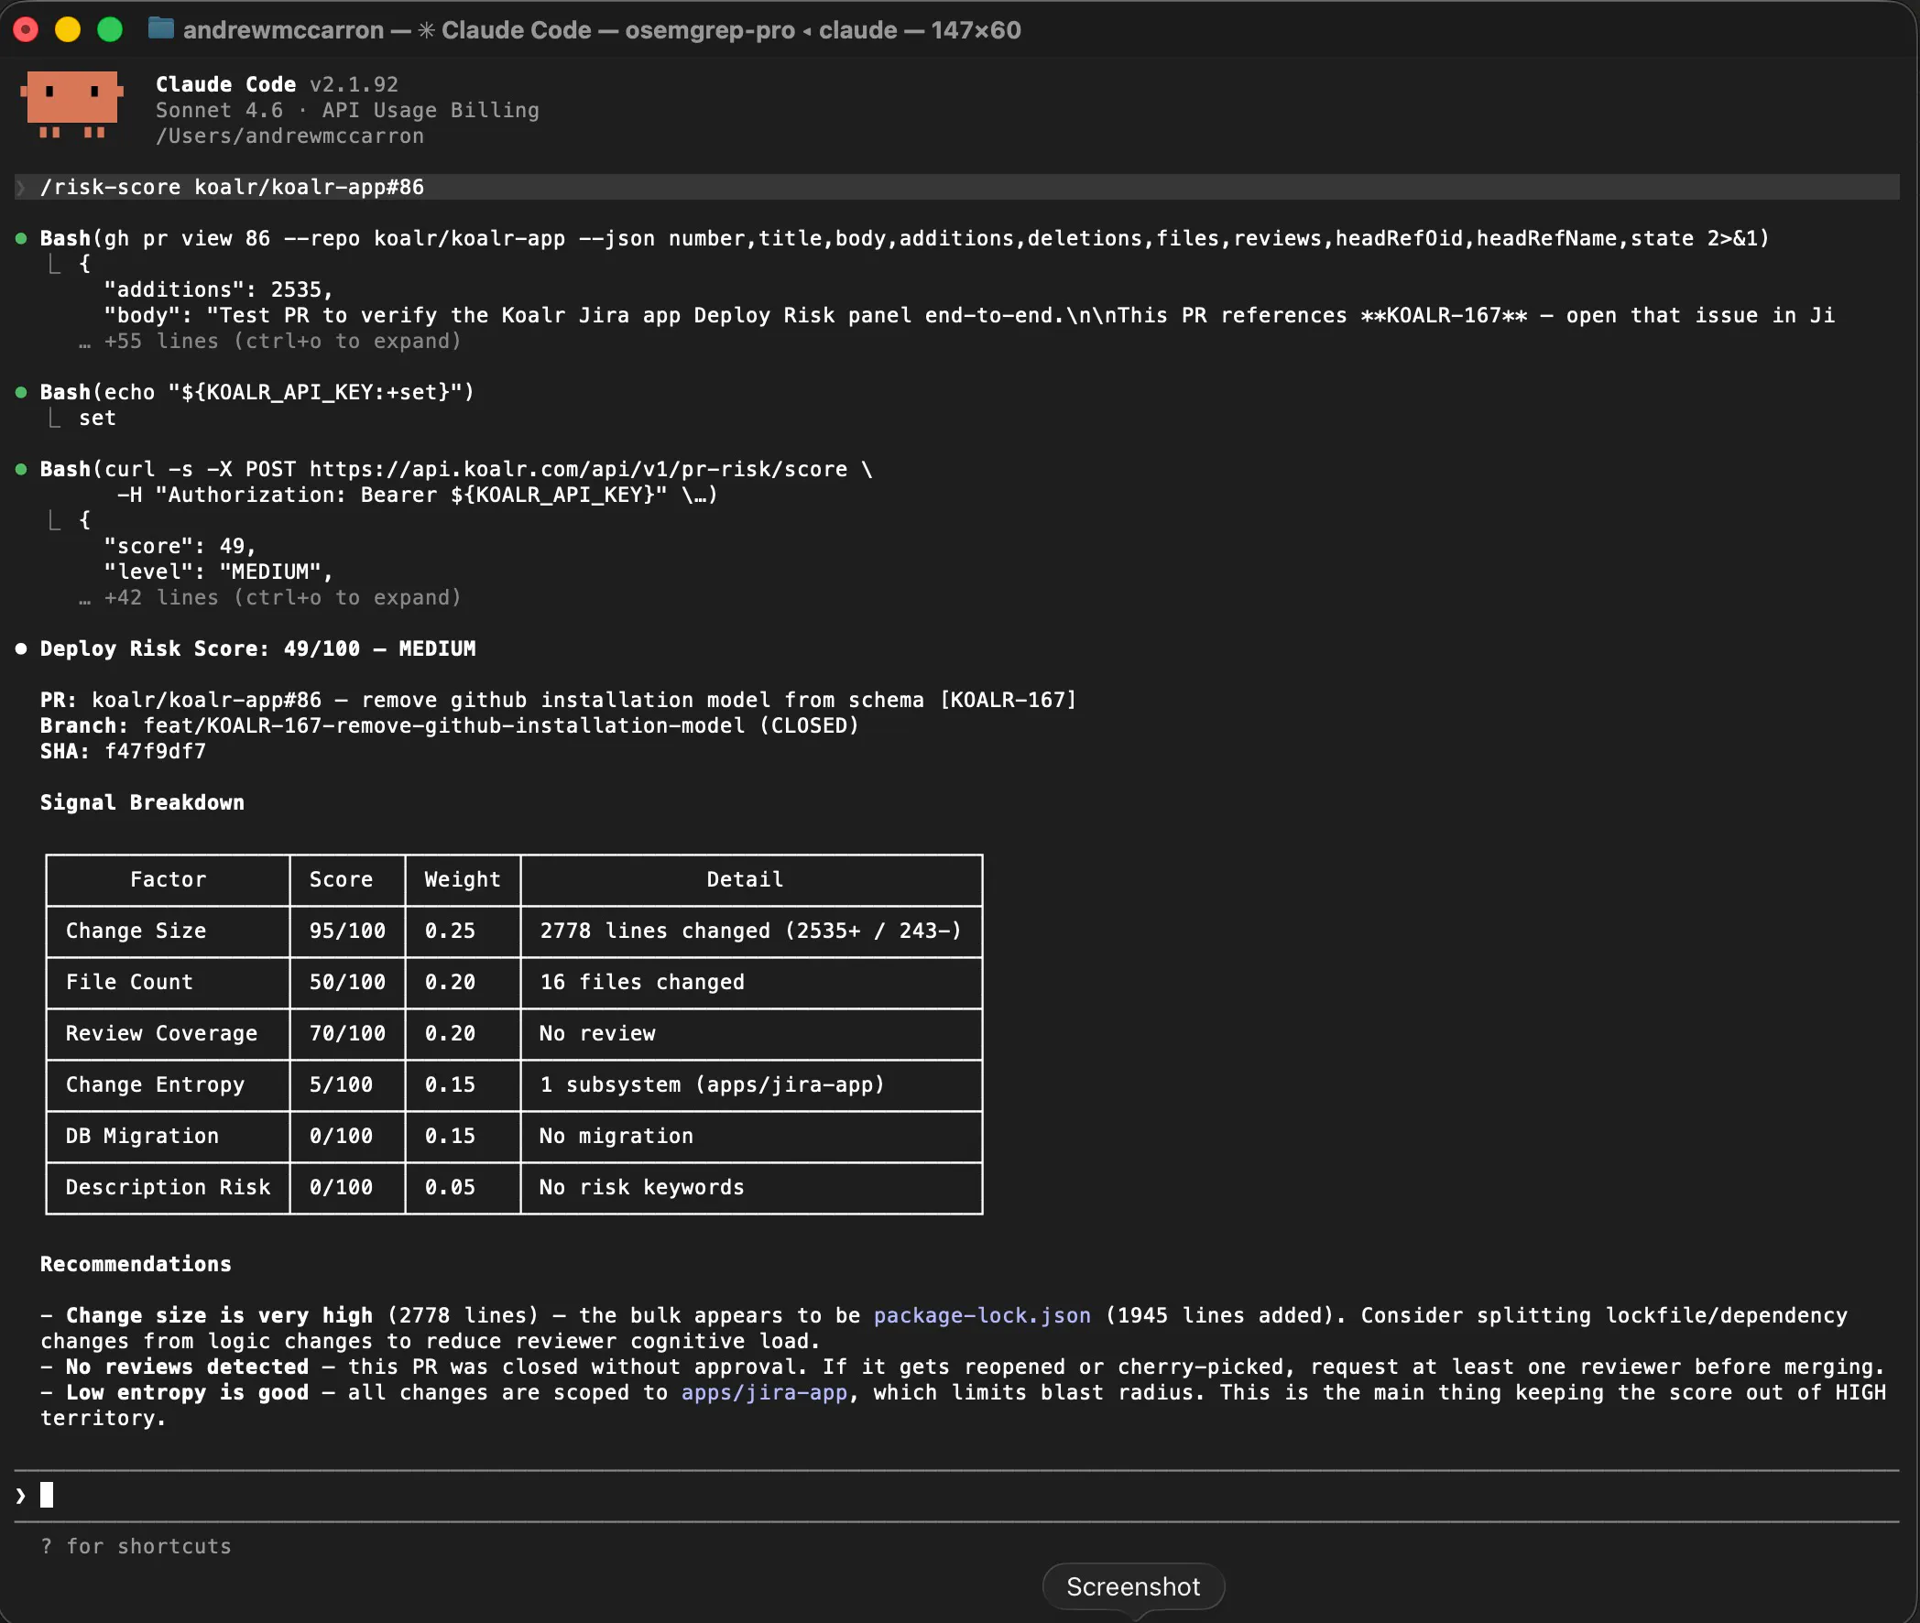Click the "Branch: feat/KOALR-167" line
Viewport: 1920px width, 1623px height.
click(449, 726)
